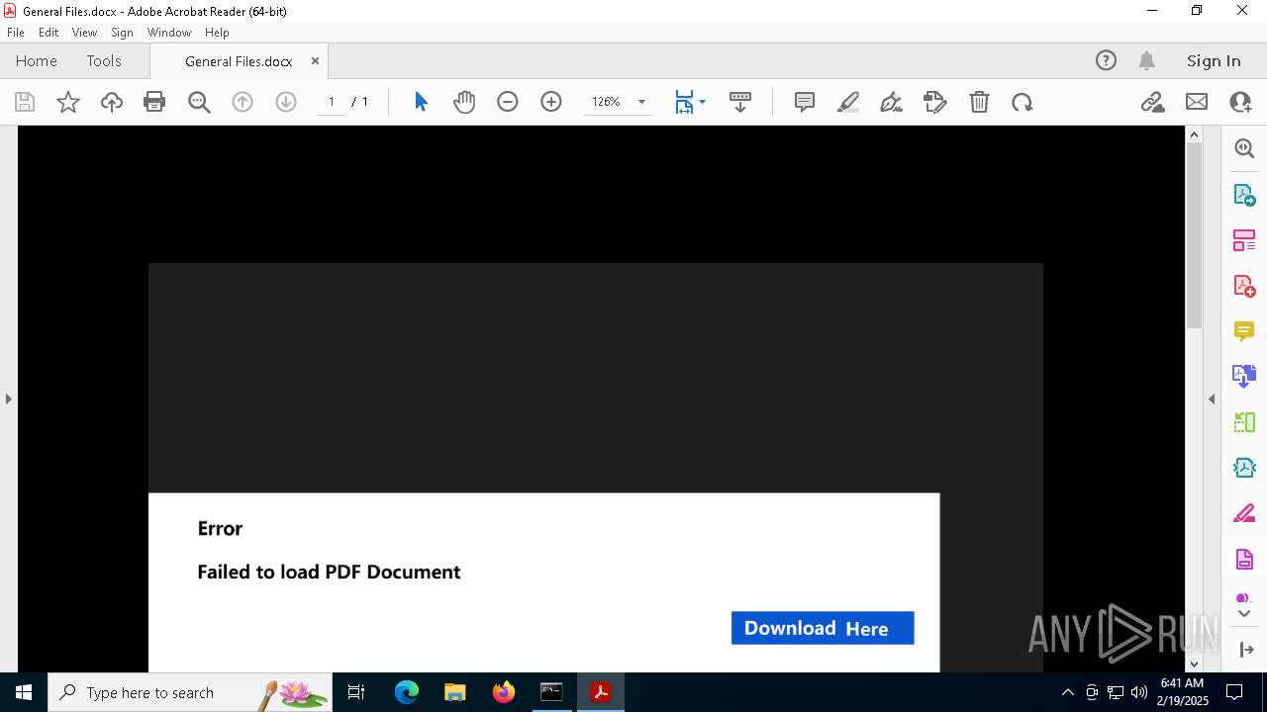This screenshot has height=712, width=1267.
Task: Open the Sign document pen tool
Action: click(x=891, y=102)
